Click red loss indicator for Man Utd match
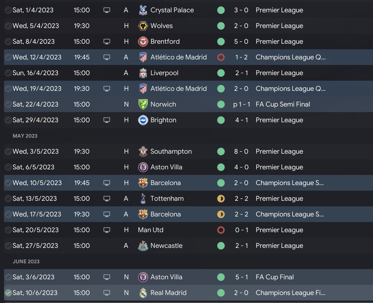The image size is (373, 303). 221,230
